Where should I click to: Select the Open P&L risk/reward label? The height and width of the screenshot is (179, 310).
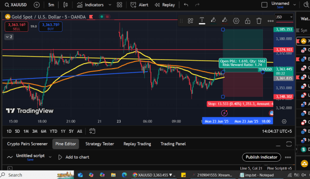point(243,63)
